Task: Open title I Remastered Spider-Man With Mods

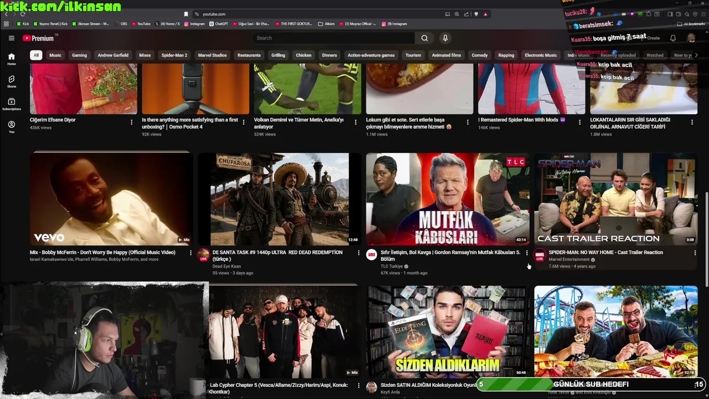Action: [521, 120]
